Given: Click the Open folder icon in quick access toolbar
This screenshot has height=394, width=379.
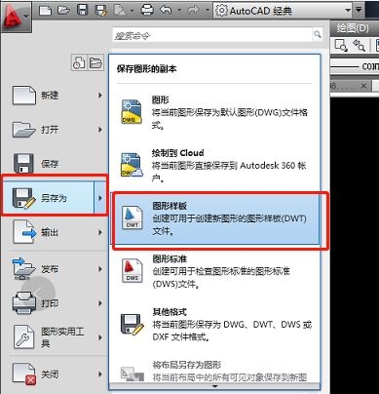Looking at the screenshot, I should coord(63,10).
